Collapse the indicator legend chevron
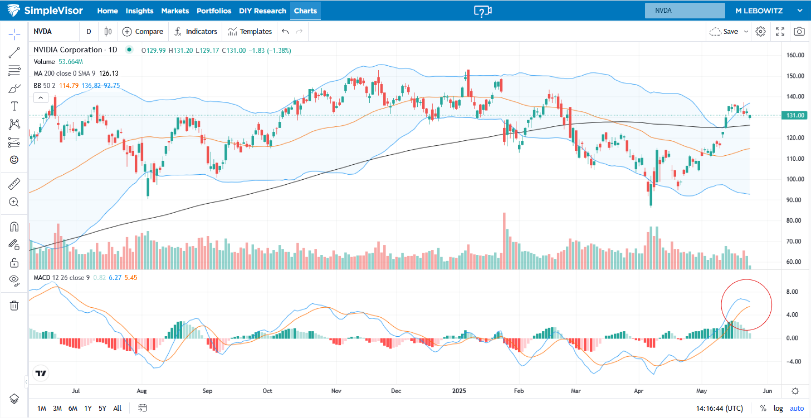Viewport: 811px width, 418px height. (41, 98)
